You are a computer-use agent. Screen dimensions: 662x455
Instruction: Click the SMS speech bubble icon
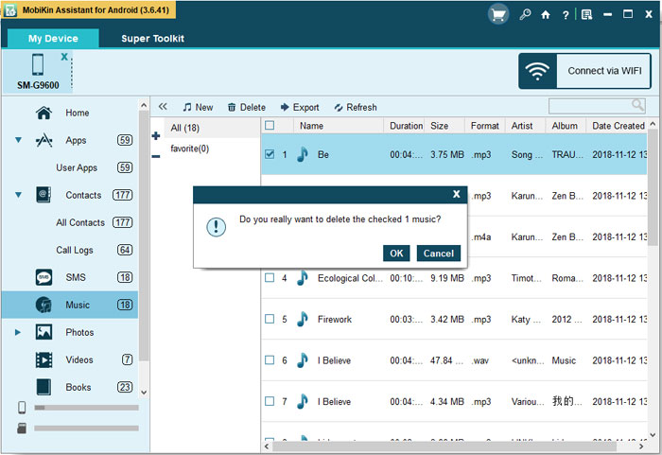44,277
